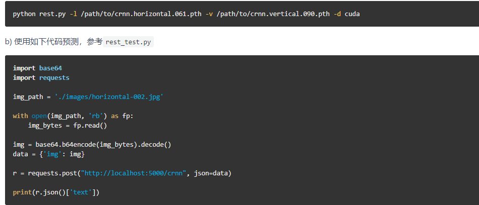Click the fp.read() call
479x205 pixels.
pos(90,125)
